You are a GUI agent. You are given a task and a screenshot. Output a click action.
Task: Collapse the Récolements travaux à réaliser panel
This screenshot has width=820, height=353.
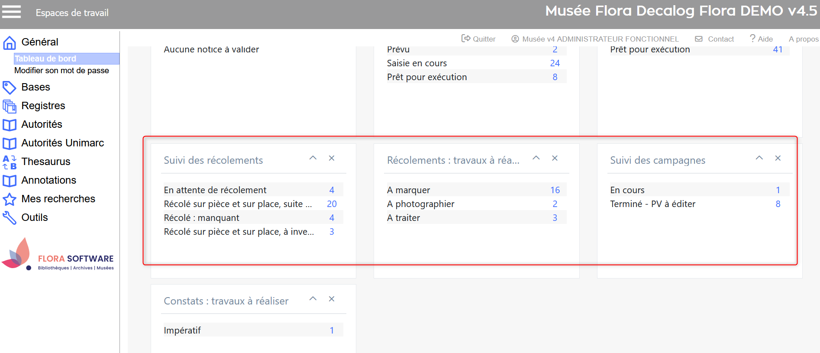[536, 158]
